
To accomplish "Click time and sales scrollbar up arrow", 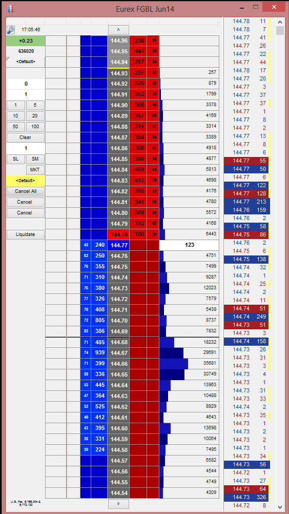I will tap(280, 22).
